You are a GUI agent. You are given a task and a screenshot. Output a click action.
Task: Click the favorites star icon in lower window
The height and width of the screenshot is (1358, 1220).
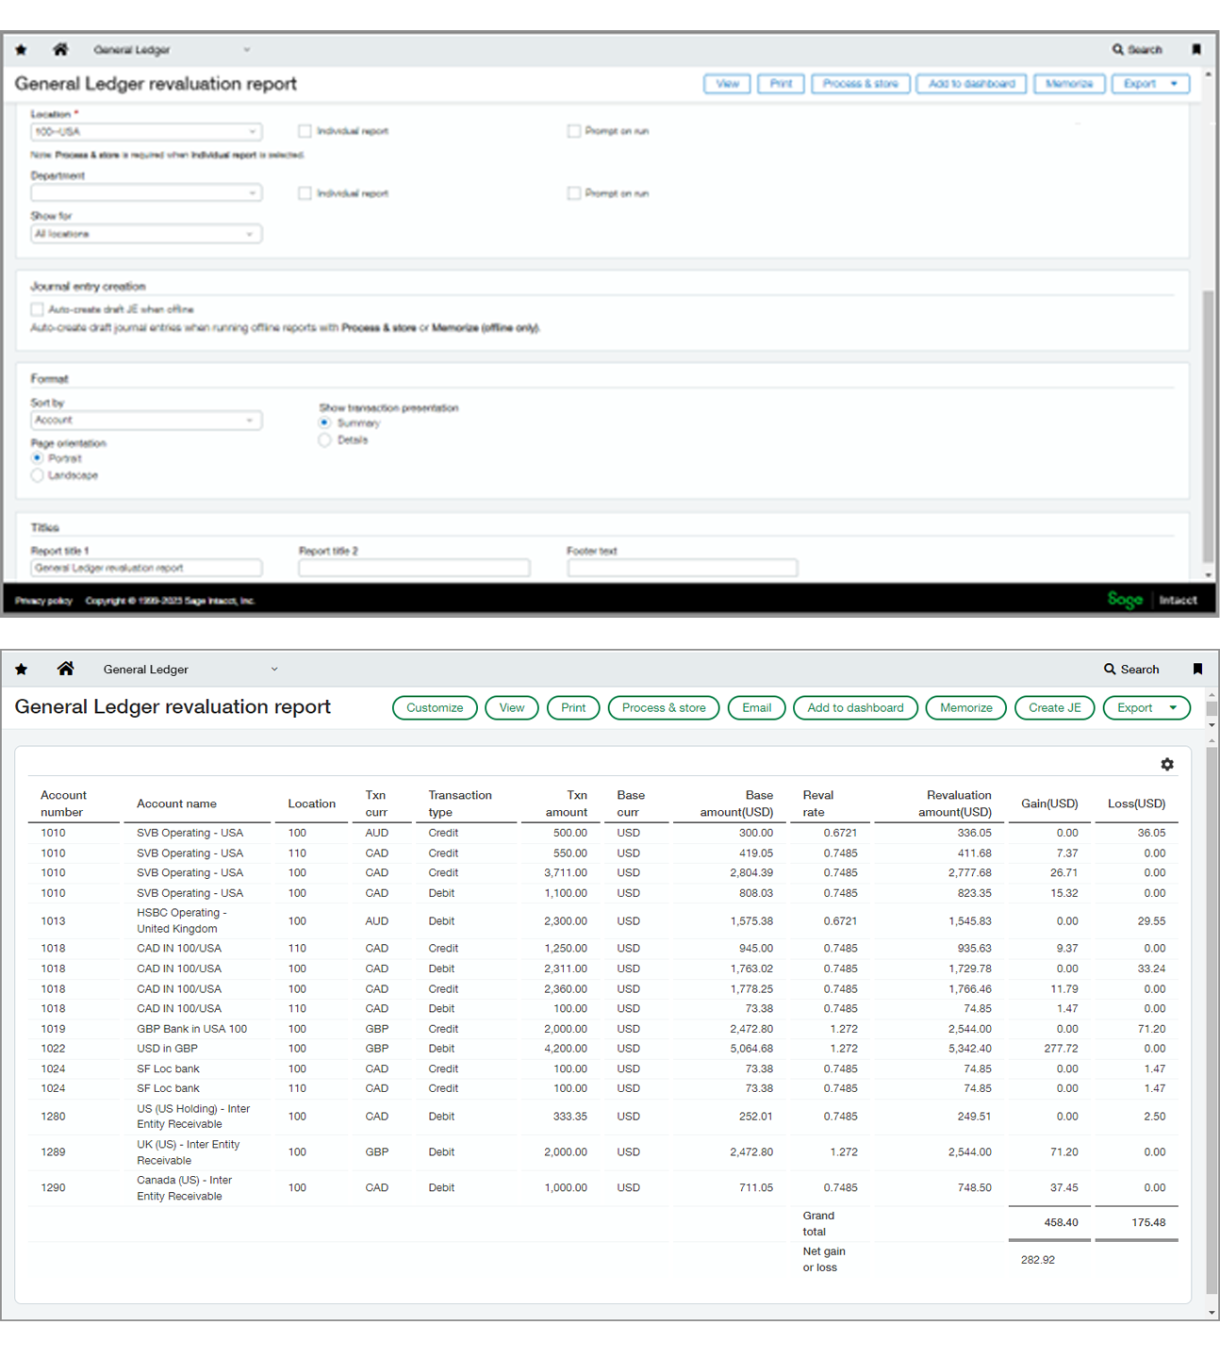tap(22, 670)
